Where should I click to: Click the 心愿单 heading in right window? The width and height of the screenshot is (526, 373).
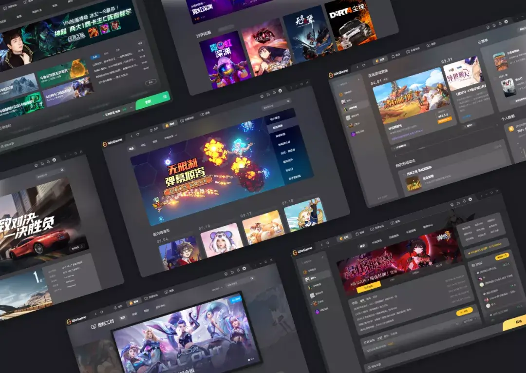pyautogui.click(x=483, y=41)
